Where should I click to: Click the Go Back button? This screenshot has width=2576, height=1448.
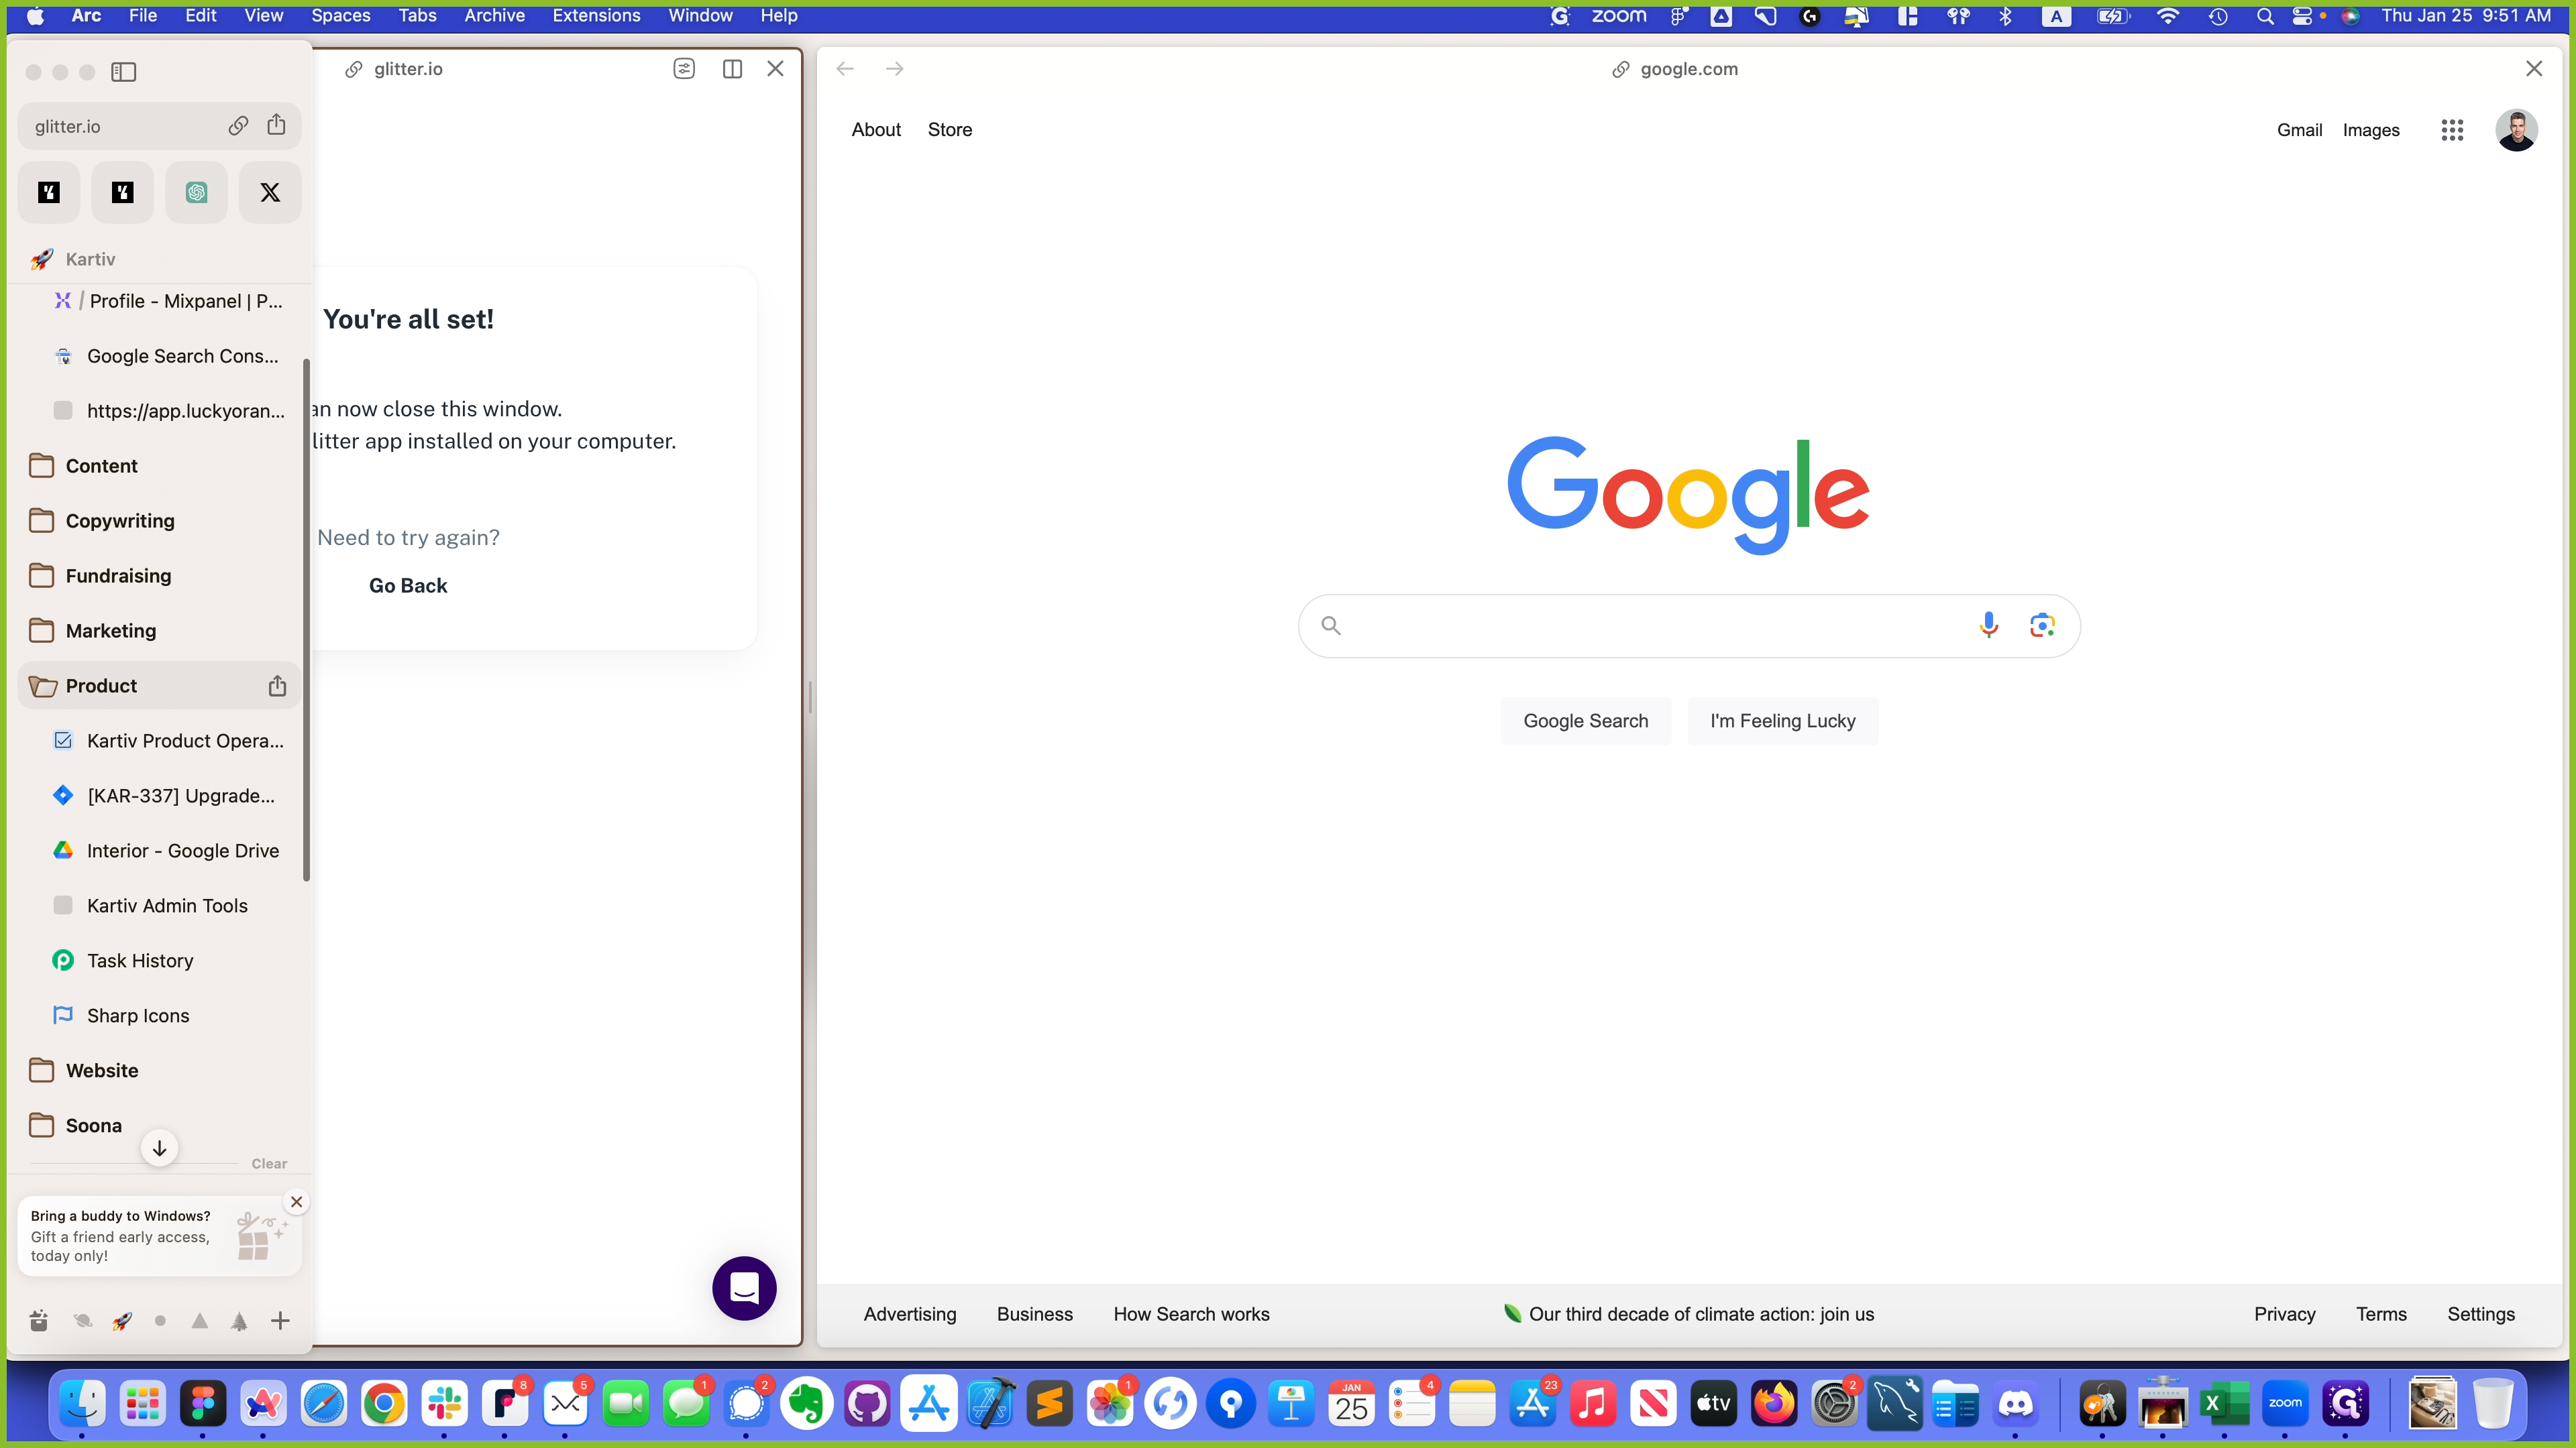(408, 586)
